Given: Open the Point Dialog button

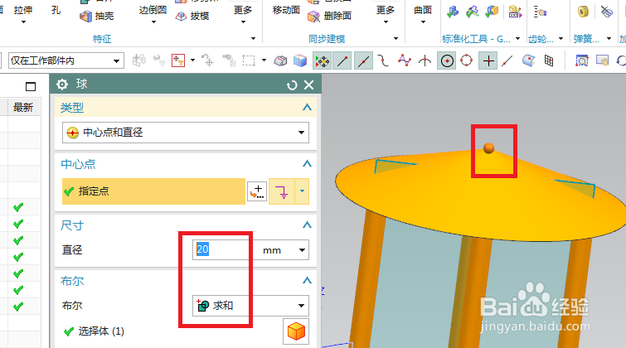Looking at the screenshot, I should point(257,191).
